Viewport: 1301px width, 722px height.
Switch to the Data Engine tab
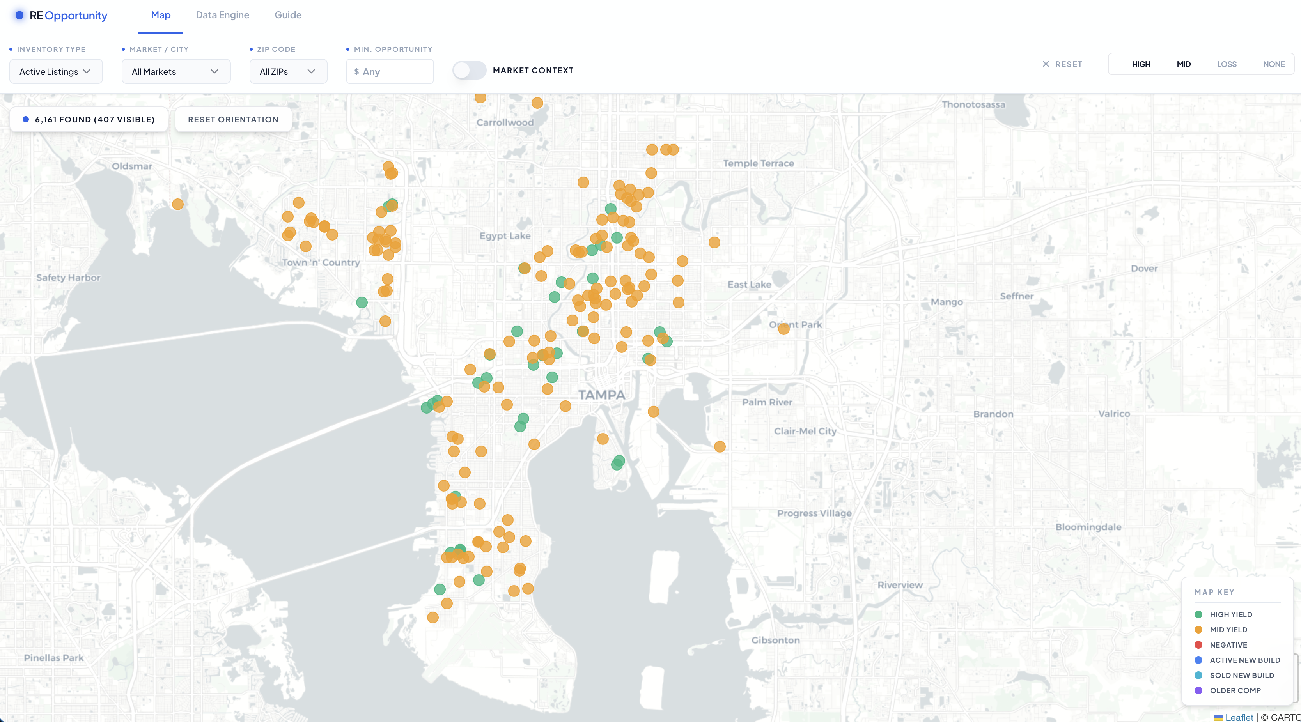[222, 15]
